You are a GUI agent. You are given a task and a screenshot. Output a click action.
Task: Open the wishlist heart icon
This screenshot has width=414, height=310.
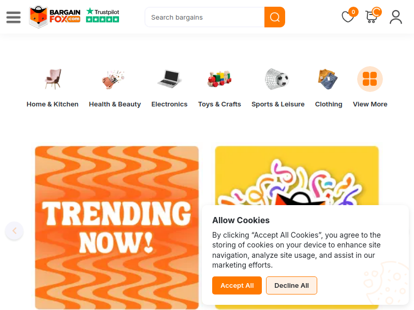348,17
